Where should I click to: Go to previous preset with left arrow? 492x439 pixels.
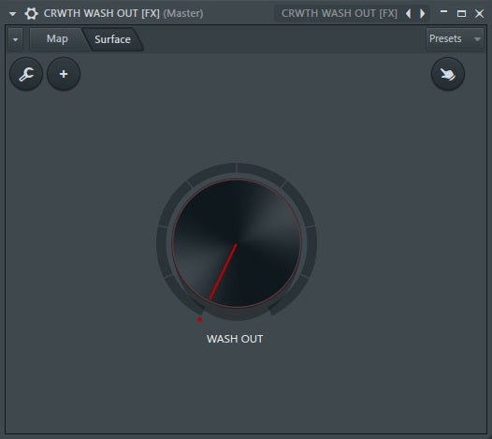pyautogui.click(x=408, y=13)
